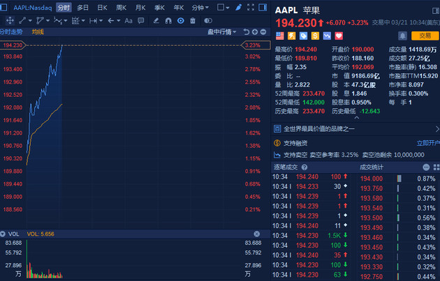This screenshot has width=440, height=281.
Task: Switch to 周K weekly candlestick tab
Action: (x=122, y=8)
